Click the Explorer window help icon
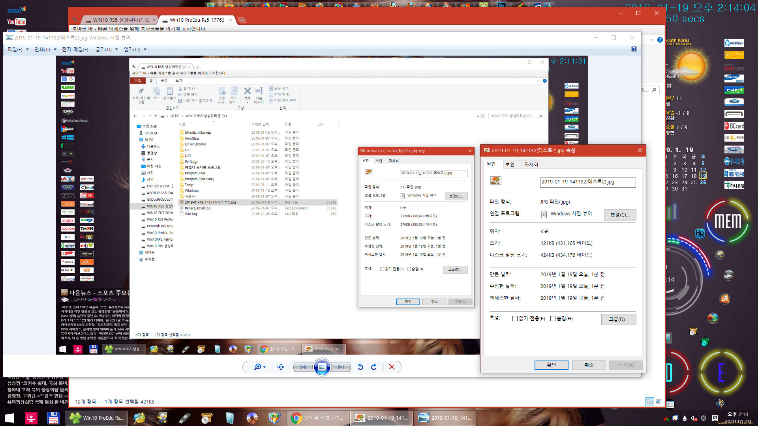Image resolution: width=758 pixels, height=426 pixels. (x=660, y=40)
